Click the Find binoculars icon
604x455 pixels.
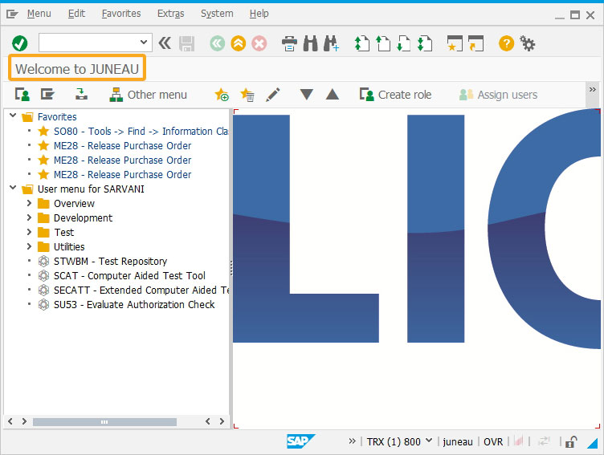click(311, 43)
